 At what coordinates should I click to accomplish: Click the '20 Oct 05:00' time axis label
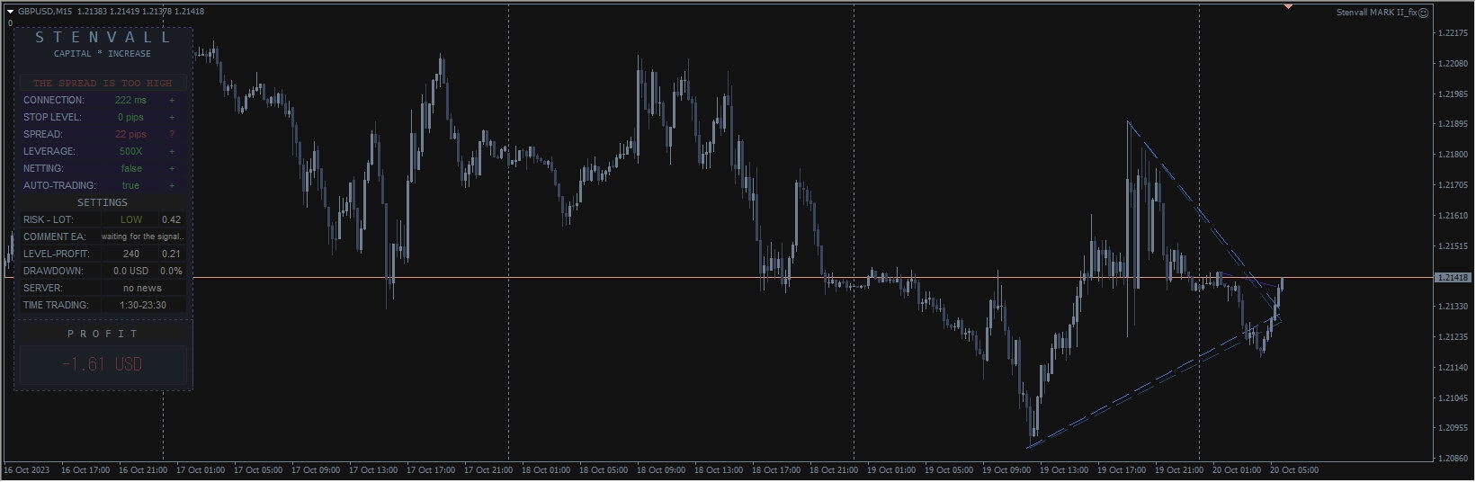[1294, 470]
